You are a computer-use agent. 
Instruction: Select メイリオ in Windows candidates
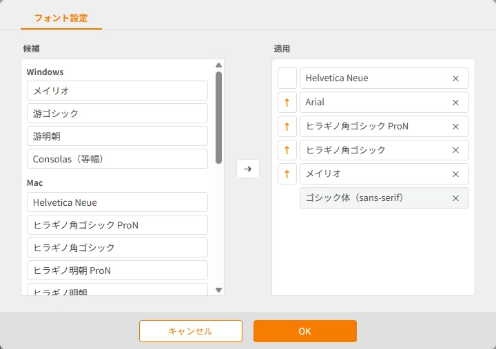tap(117, 91)
